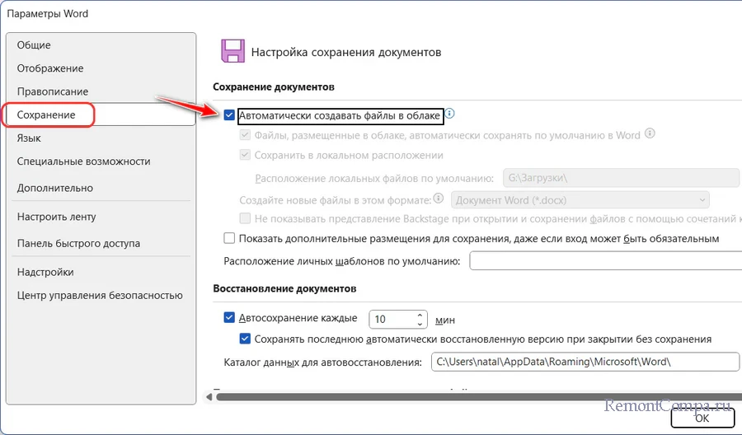Screen dimensions: 742x435
Task: Toggle the 'Автосохранение каждые' checkbox
Action: pyautogui.click(x=230, y=318)
